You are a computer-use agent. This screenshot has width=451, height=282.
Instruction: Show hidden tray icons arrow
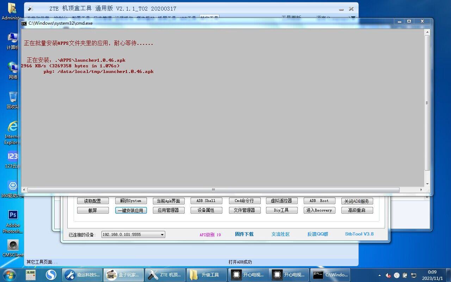pyautogui.click(x=379, y=275)
